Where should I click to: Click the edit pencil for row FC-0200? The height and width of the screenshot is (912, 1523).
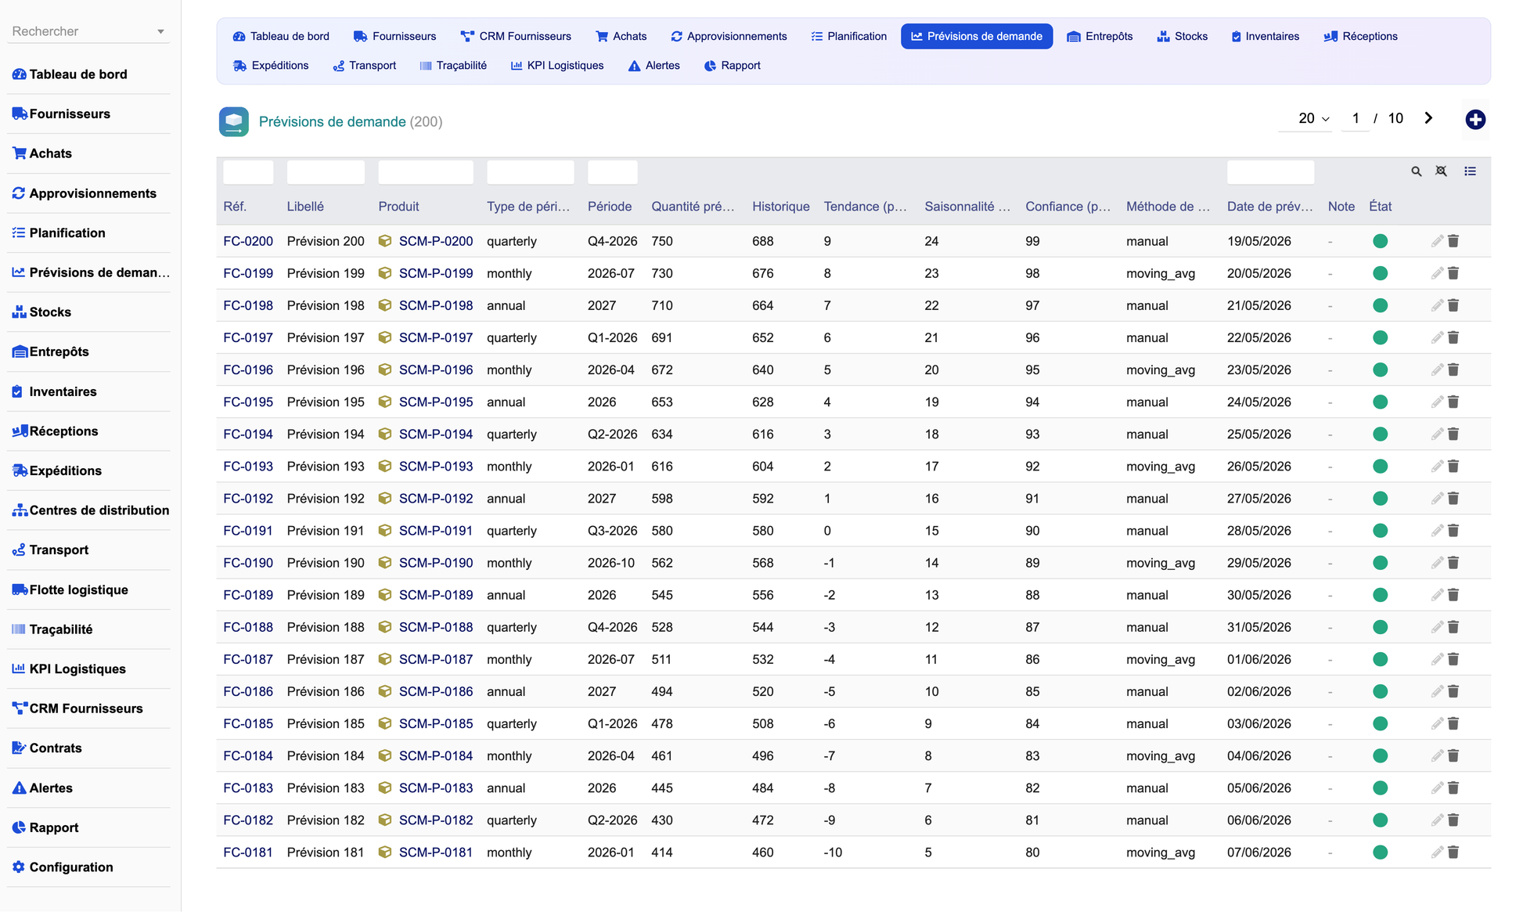1437,241
